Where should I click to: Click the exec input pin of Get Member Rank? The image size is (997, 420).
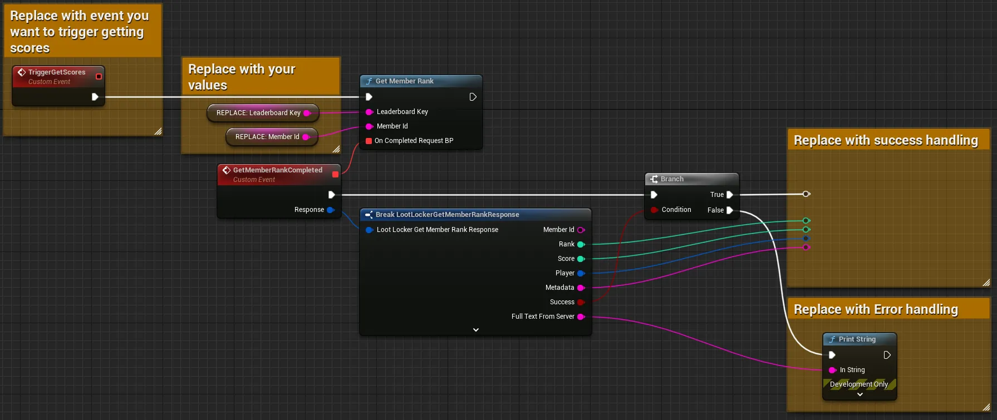(x=369, y=97)
